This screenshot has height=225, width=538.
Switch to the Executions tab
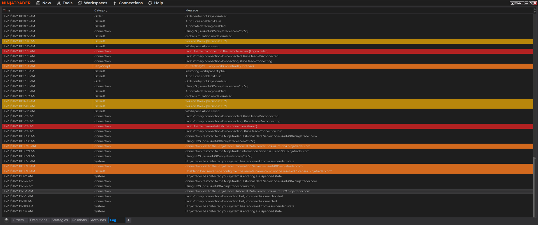click(39, 220)
